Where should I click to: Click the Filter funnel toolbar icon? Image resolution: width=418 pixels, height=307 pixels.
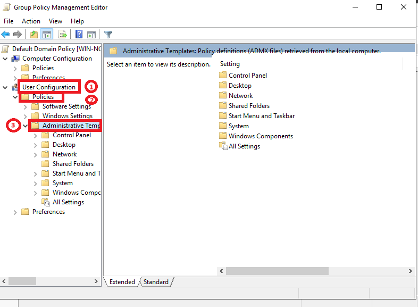pyautogui.click(x=108, y=35)
